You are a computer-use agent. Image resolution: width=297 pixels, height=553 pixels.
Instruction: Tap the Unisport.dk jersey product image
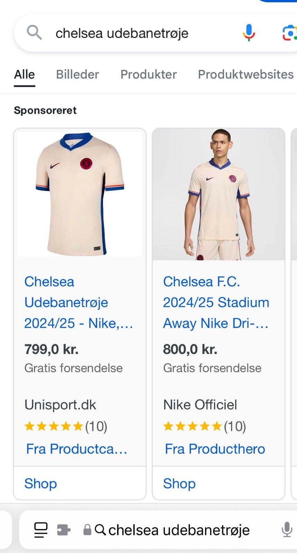coord(80,194)
